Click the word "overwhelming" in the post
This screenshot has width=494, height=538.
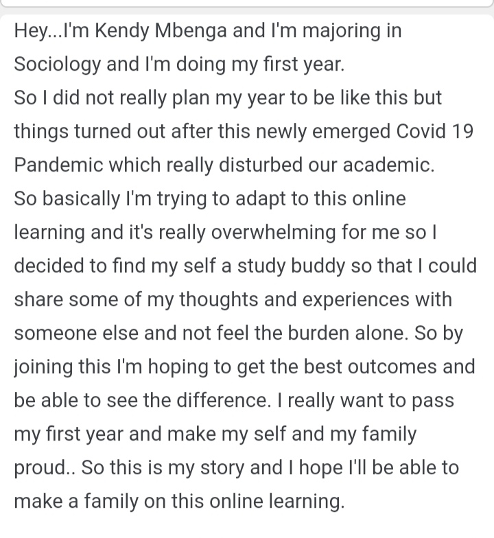[x=273, y=232]
